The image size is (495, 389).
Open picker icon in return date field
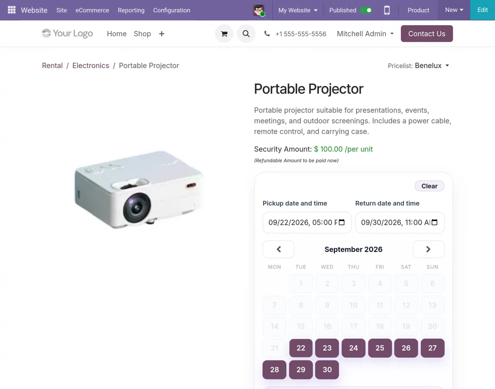coord(434,222)
